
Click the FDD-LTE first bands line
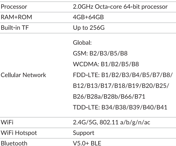(122, 75)
